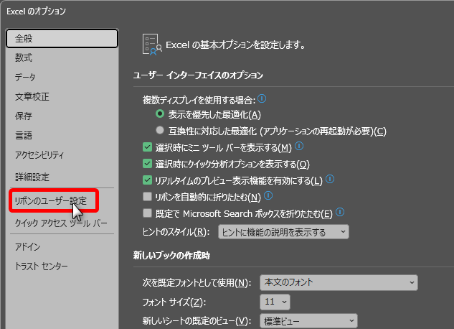Uncheck 選択時にミニ ツール バーを表示する

tap(147, 147)
